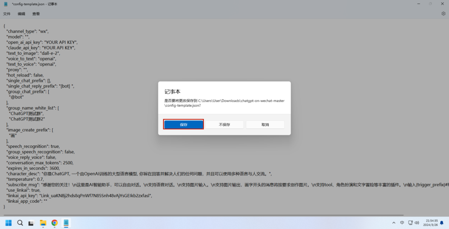Open the volume tray icon

[x=417, y=223]
